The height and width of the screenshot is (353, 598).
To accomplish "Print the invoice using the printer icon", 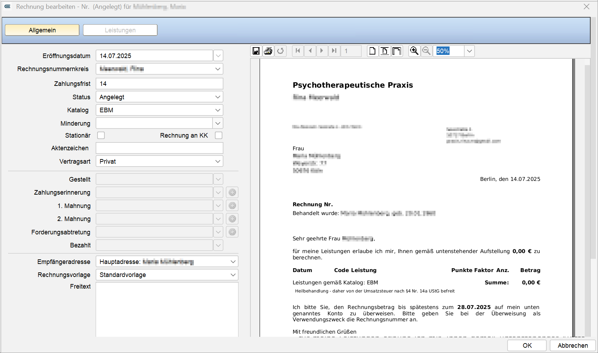I will click(x=268, y=51).
